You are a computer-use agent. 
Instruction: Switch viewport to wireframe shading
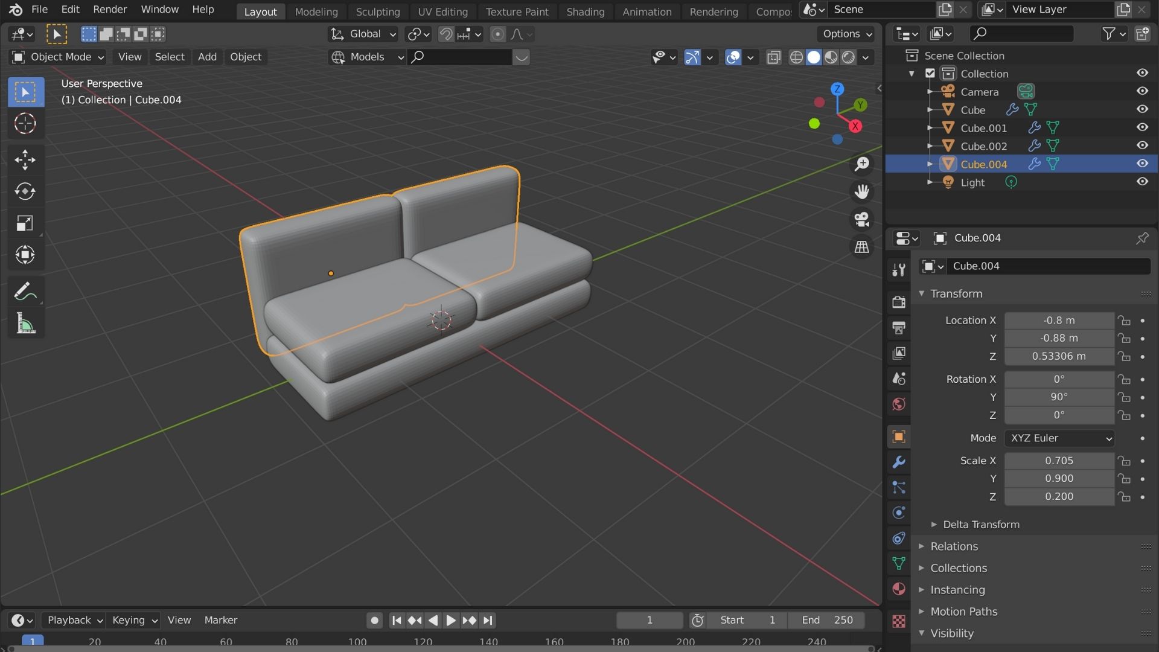point(796,57)
